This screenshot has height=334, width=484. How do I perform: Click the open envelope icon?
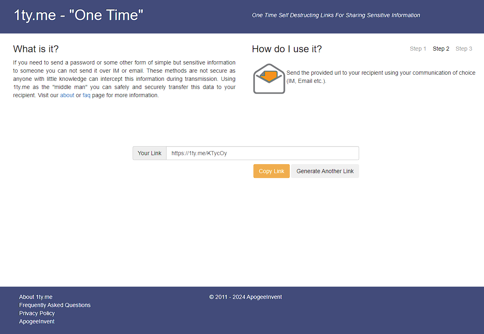(x=269, y=79)
